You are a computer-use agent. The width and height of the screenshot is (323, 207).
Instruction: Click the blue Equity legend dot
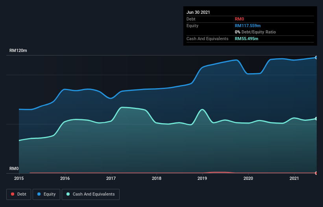point(39,194)
